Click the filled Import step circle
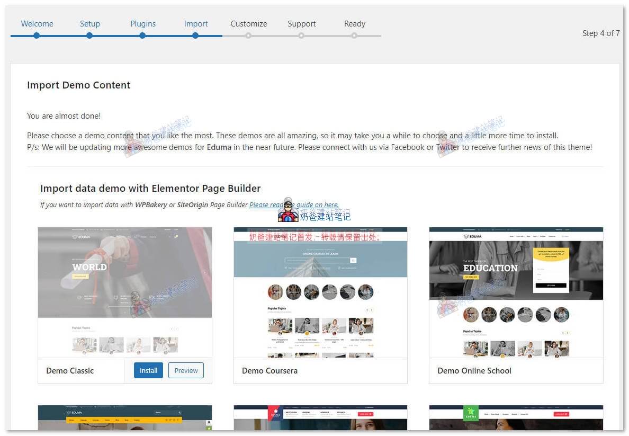The height and width of the screenshot is (436, 629). tap(195, 36)
